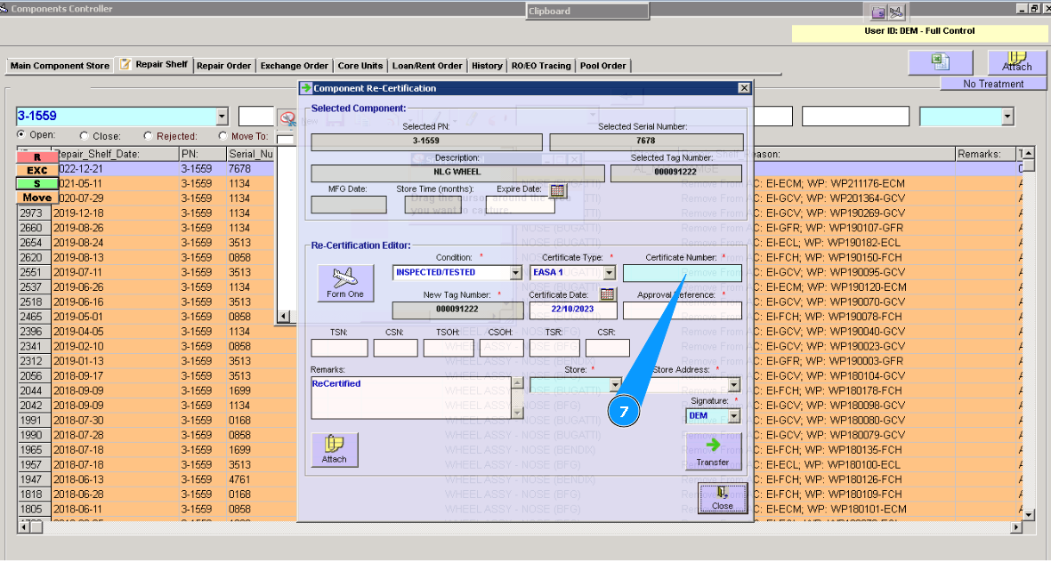This screenshot has height=563, width=1051.
Task: Expand the 3-1559 part number dropdown
Action: click(222, 117)
